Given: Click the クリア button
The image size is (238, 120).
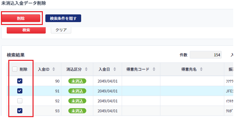Looking at the screenshot, I should click(x=61, y=30).
